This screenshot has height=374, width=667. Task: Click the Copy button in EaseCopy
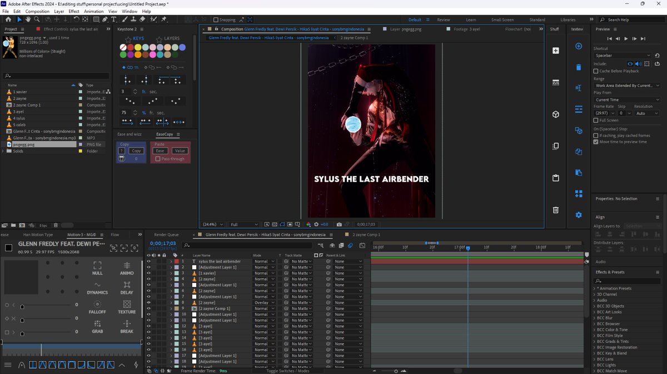tap(136, 151)
